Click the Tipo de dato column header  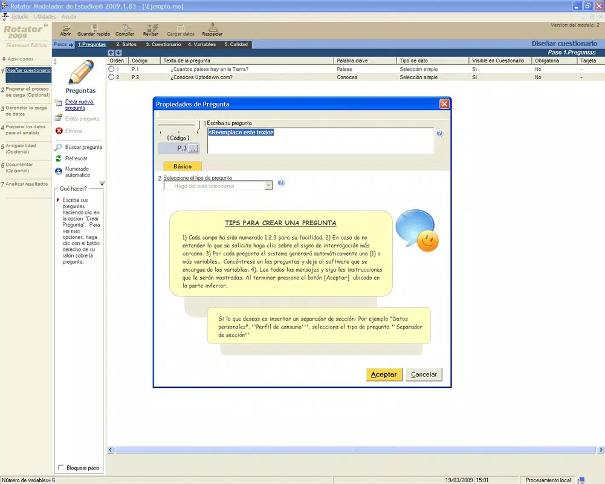tap(433, 60)
